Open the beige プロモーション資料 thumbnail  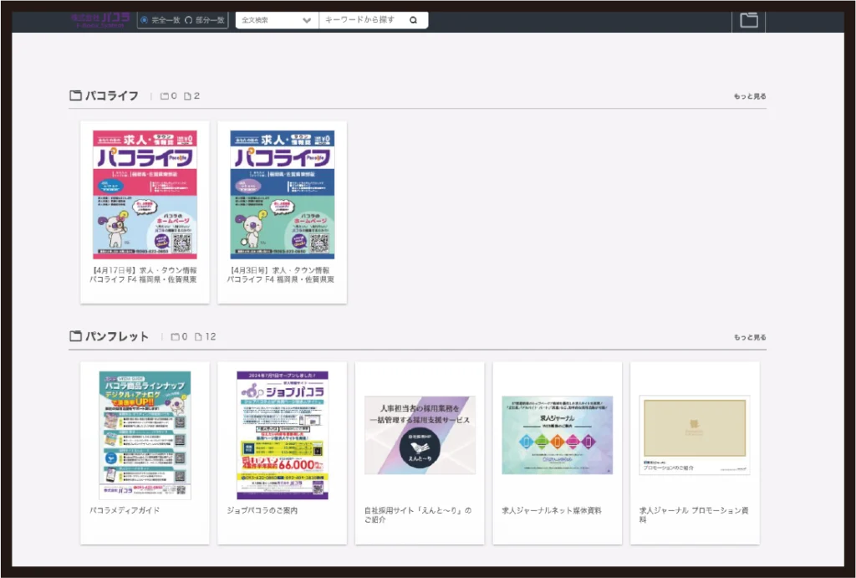[695, 436]
